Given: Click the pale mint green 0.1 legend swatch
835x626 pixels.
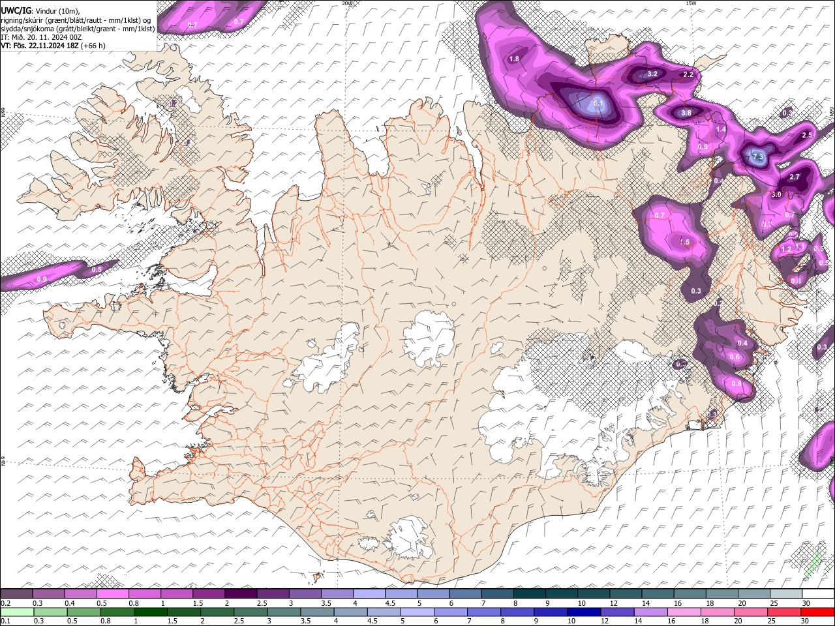Looking at the screenshot, I should coord(17,612).
